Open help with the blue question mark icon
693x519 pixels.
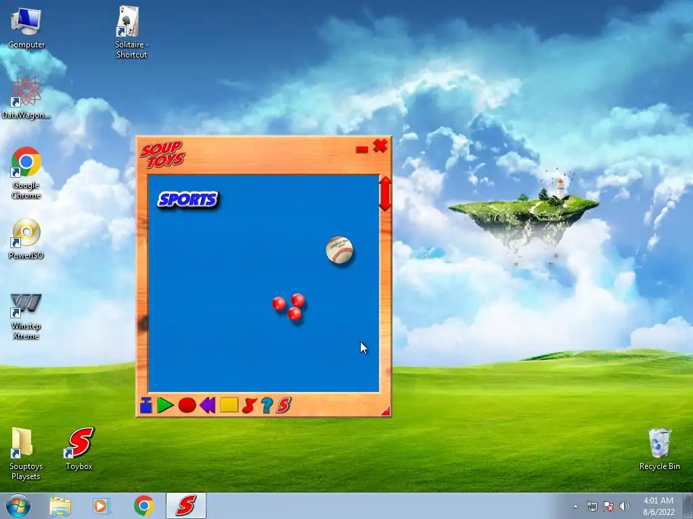tap(267, 405)
